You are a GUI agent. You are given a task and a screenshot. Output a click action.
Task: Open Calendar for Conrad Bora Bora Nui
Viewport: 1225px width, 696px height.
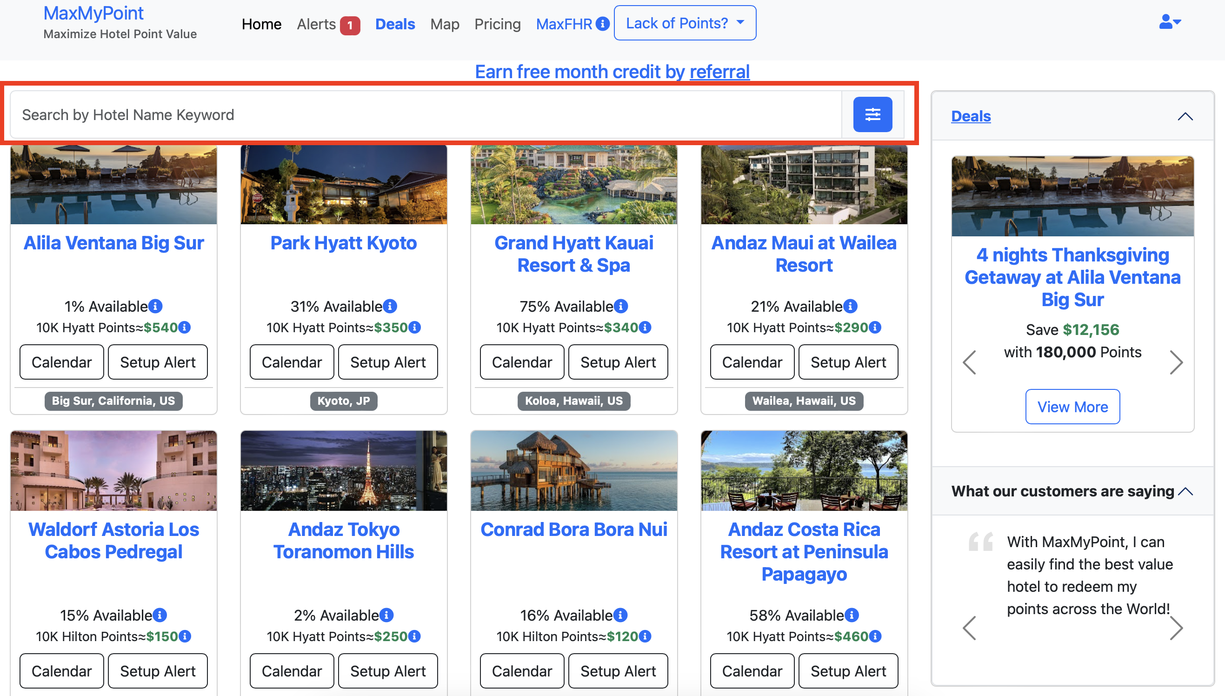[x=522, y=671]
